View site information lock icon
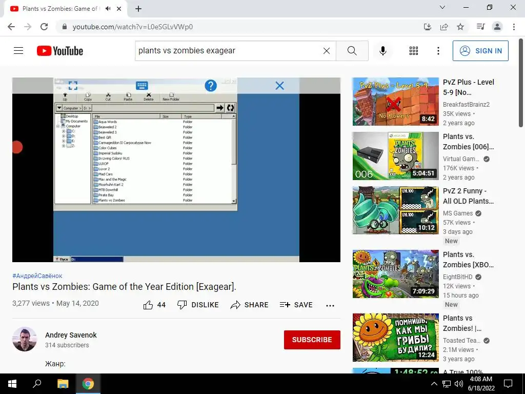The width and height of the screenshot is (525, 394). click(65, 27)
